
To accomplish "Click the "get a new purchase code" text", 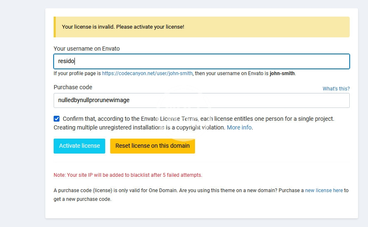I will [82, 199].
